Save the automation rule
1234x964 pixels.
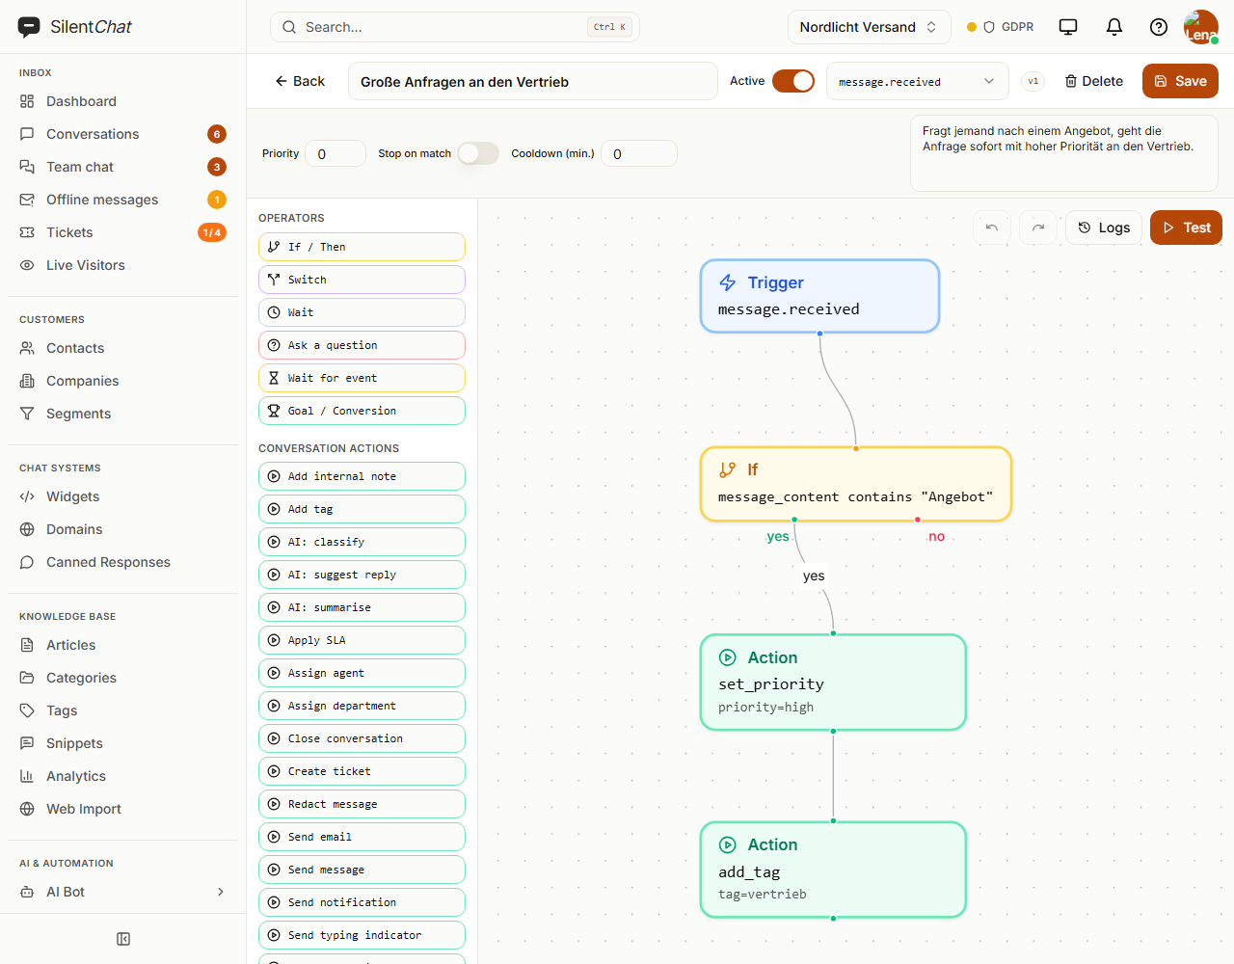pyautogui.click(x=1180, y=81)
